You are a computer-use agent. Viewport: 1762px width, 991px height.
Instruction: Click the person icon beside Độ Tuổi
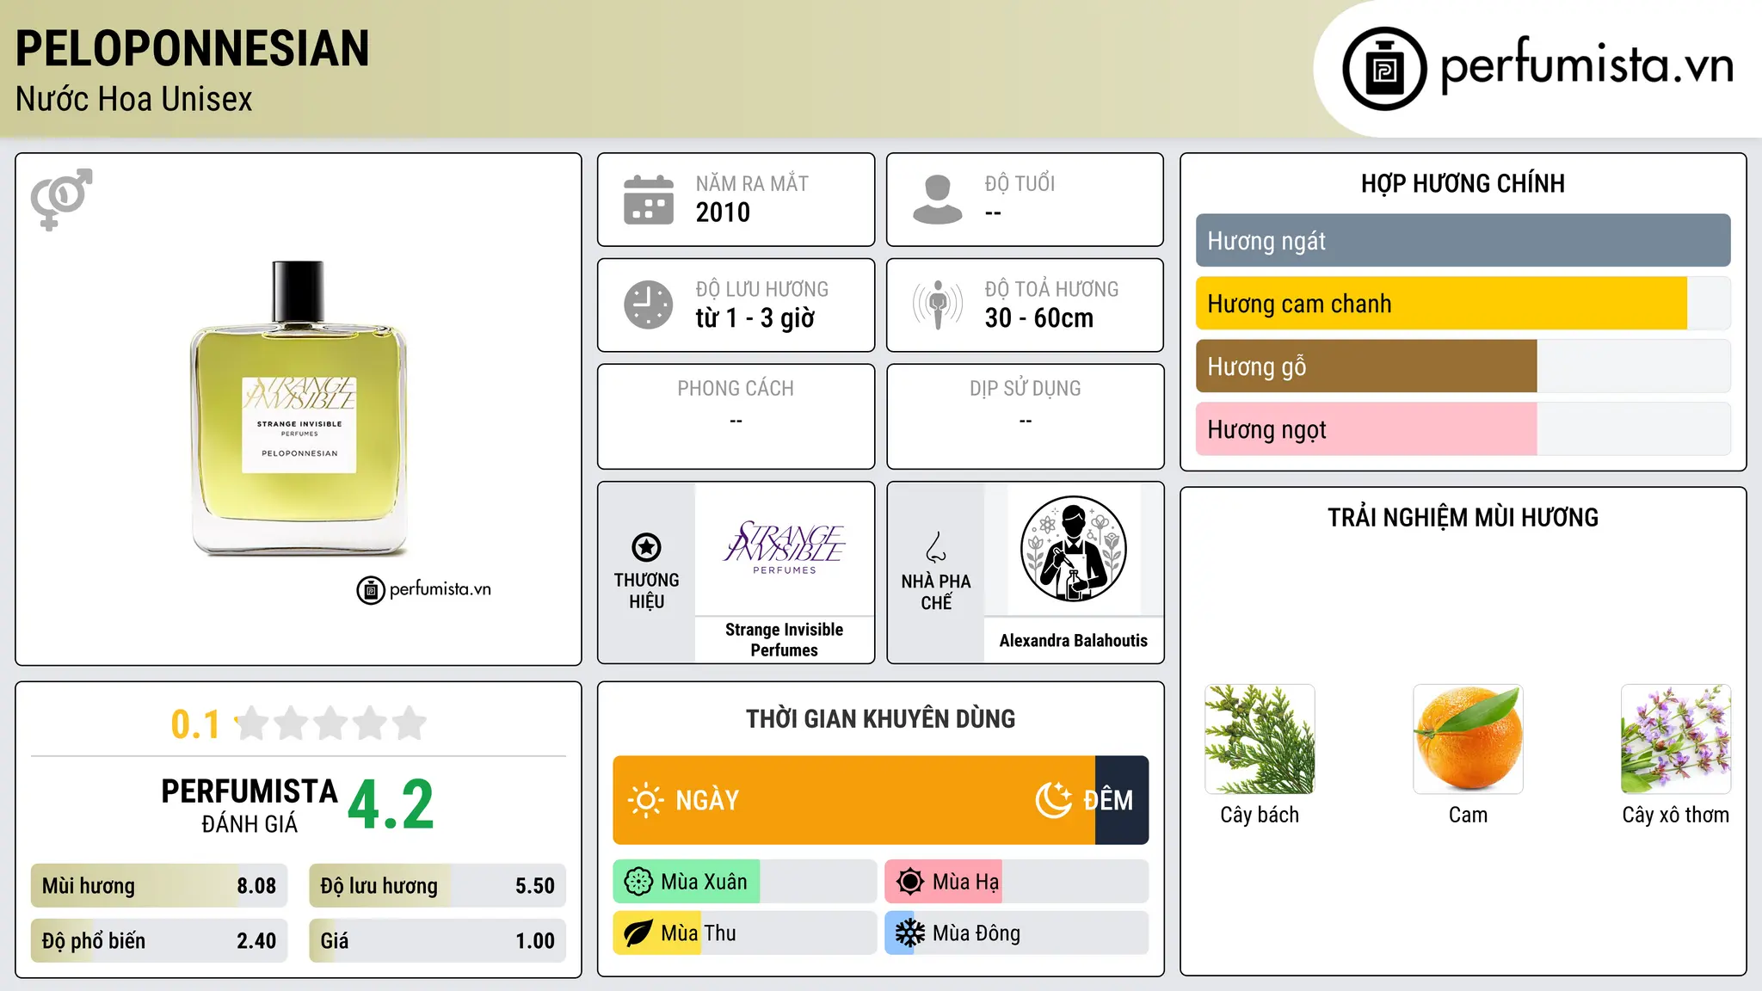[x=938, y=200]
